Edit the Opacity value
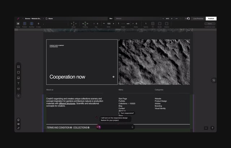 (x=146, y=23)
